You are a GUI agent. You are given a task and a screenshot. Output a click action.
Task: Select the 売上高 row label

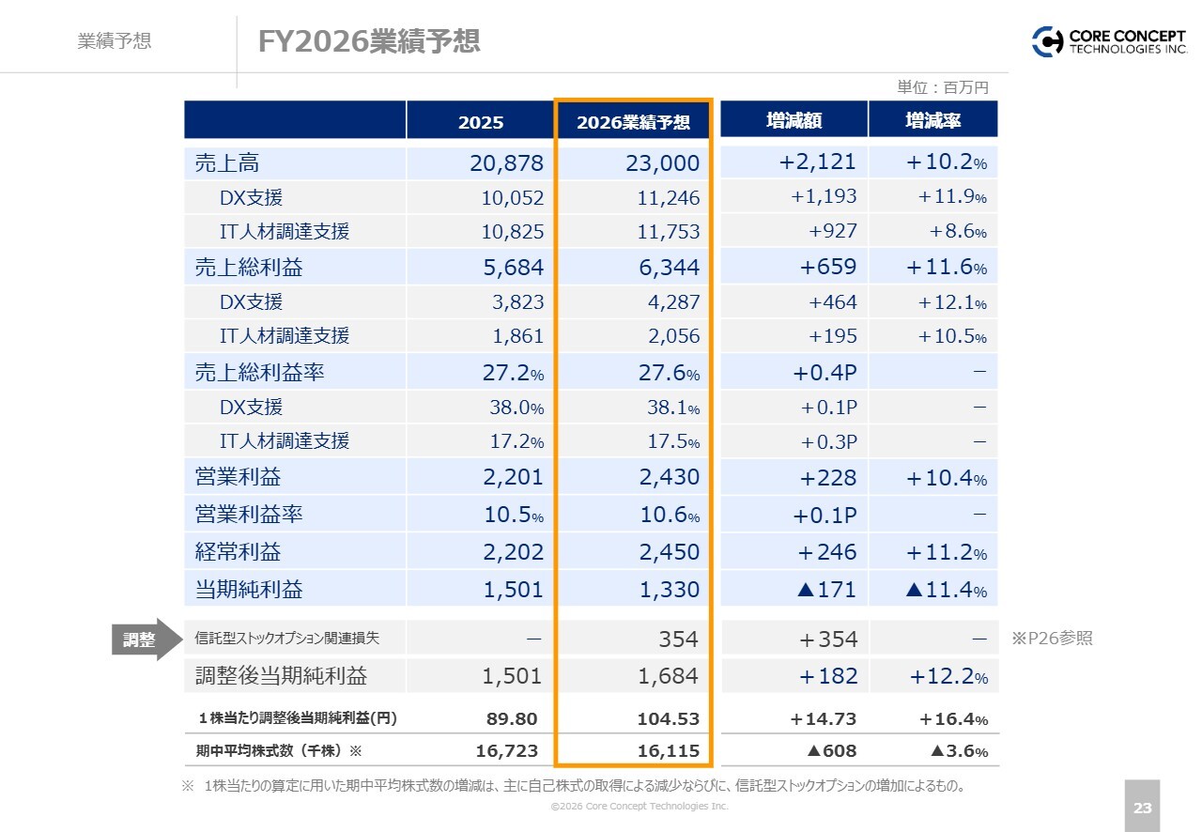[226, 162]
